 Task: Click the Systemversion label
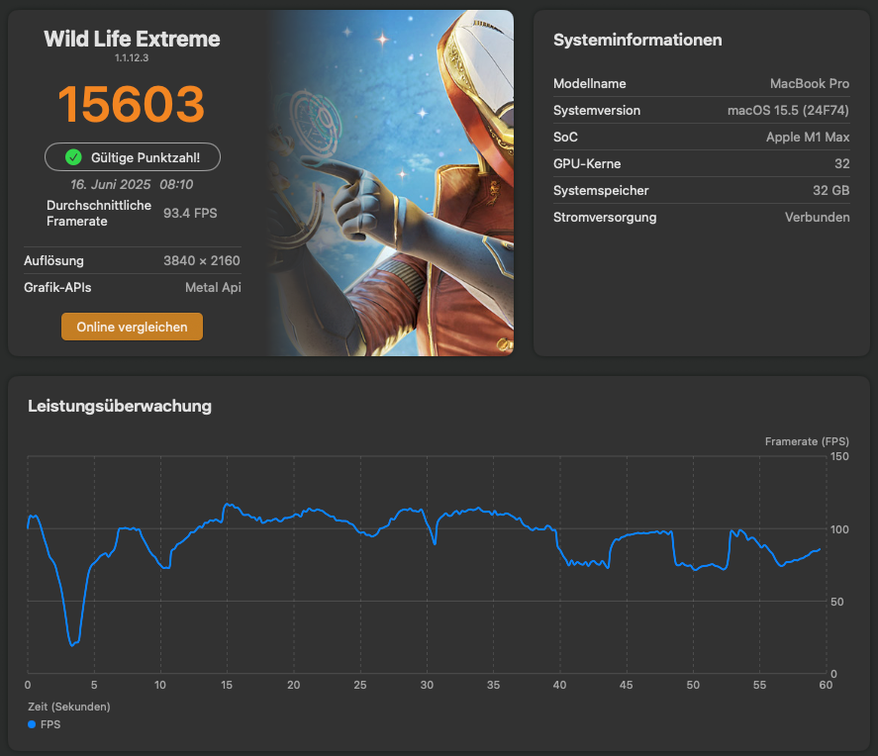click(597, 111)
